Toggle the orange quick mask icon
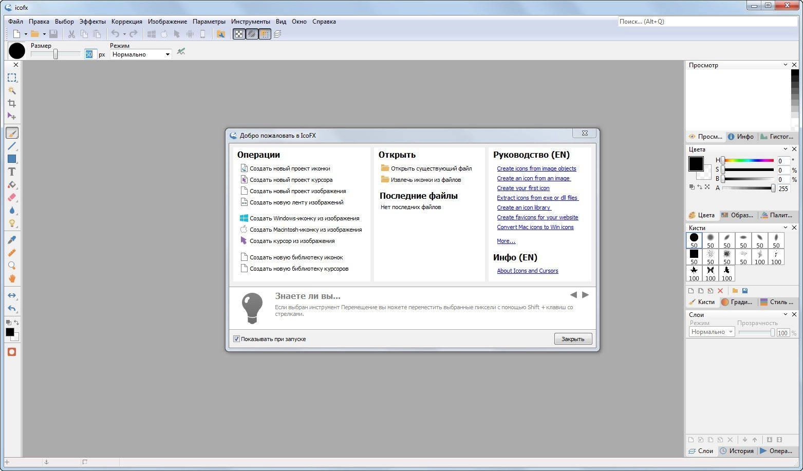The width and height of the screenshot is (803, 471). (x=12, y=352)
